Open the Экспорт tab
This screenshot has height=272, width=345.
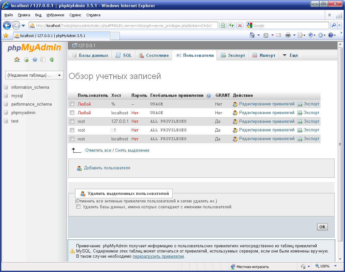click(x=233, y=55)
